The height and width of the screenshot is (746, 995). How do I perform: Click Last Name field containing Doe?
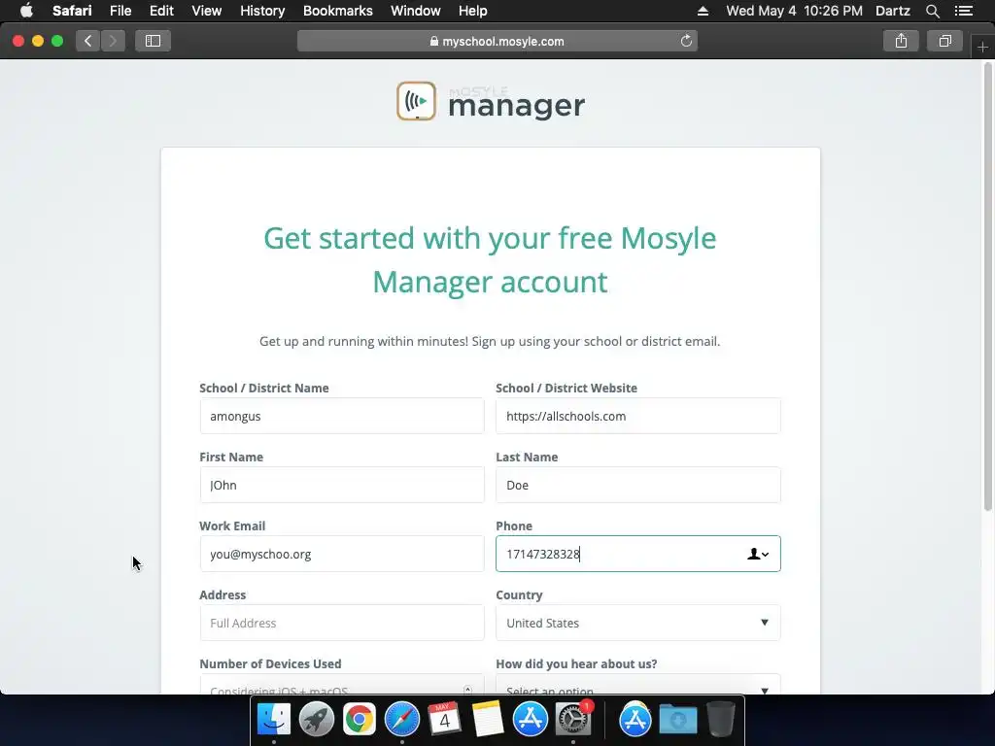637,486
